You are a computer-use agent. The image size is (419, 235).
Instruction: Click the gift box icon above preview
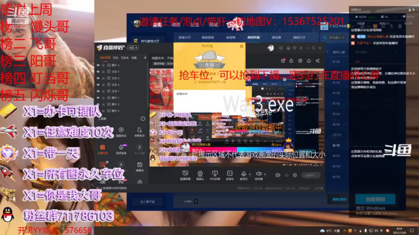(x=283, y=61)
